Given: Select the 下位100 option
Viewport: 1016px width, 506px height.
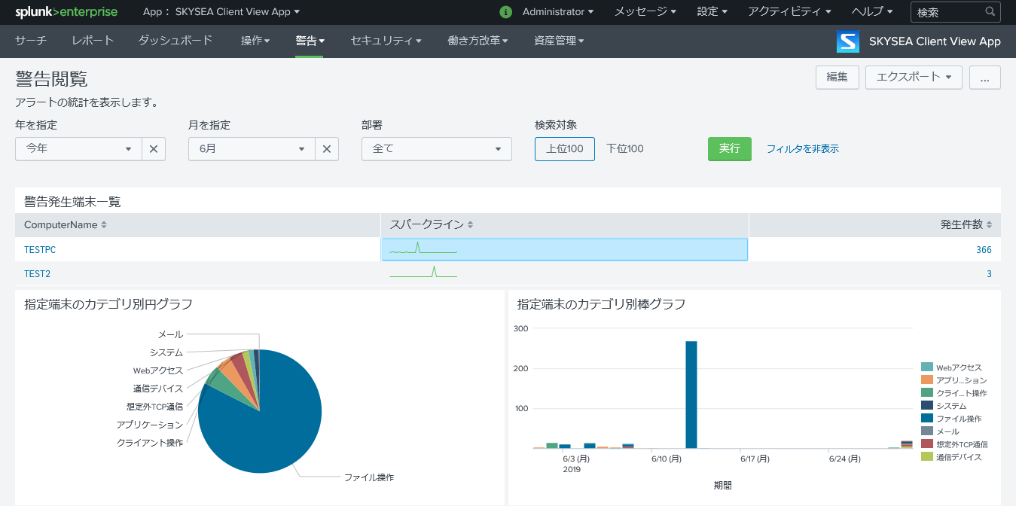Looking at the screenshot, I should (625, 148).
